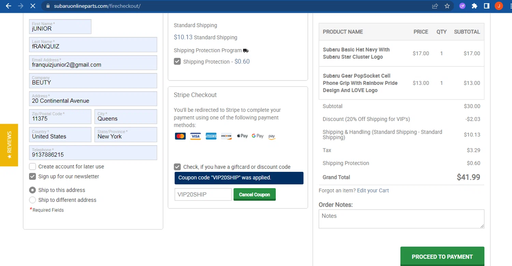Click the Discover payment icon
The image size is (512, 266).
(x=226, y=136)
